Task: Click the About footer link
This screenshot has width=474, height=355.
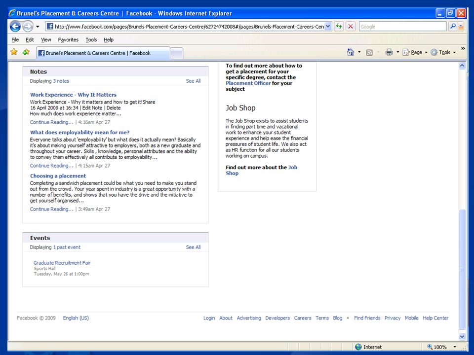Action: [x=226, y=318]
